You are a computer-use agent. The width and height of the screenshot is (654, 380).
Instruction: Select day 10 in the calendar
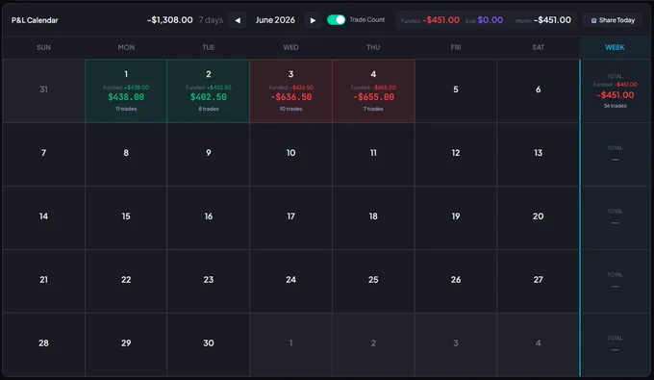pyautogui.click(x=290, y=153)
